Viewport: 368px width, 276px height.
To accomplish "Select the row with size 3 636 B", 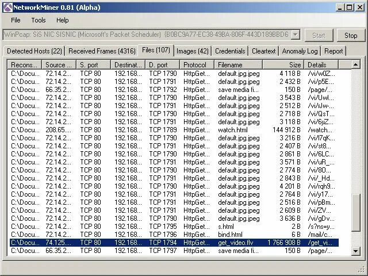I will pos(174,218).
